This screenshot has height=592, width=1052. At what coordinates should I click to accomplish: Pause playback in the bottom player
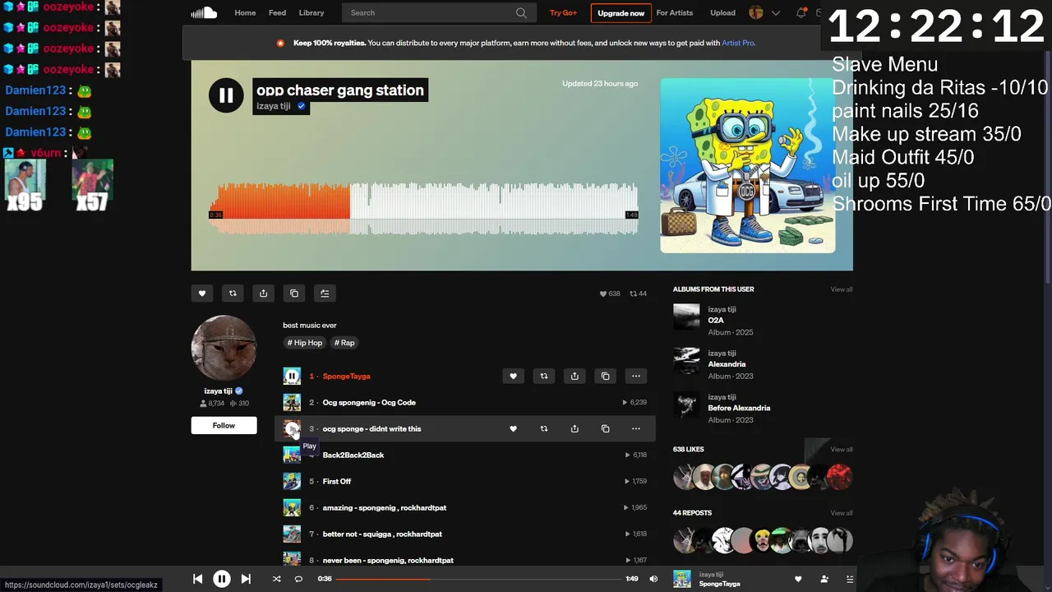coord(221,579)
